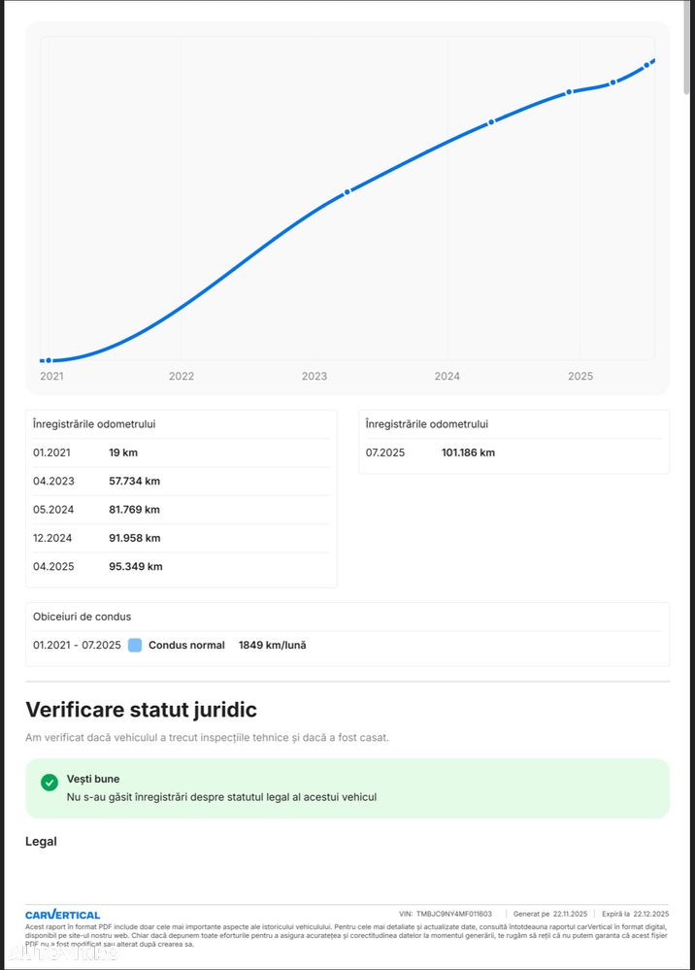Click the 1849 km/lună average value
695x970 pixels.
click(x=272, y=645)
